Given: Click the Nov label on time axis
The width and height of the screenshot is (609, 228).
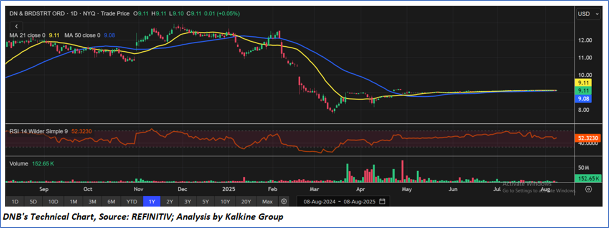Looking at the screenshot, I should click(x=138, y=189).
